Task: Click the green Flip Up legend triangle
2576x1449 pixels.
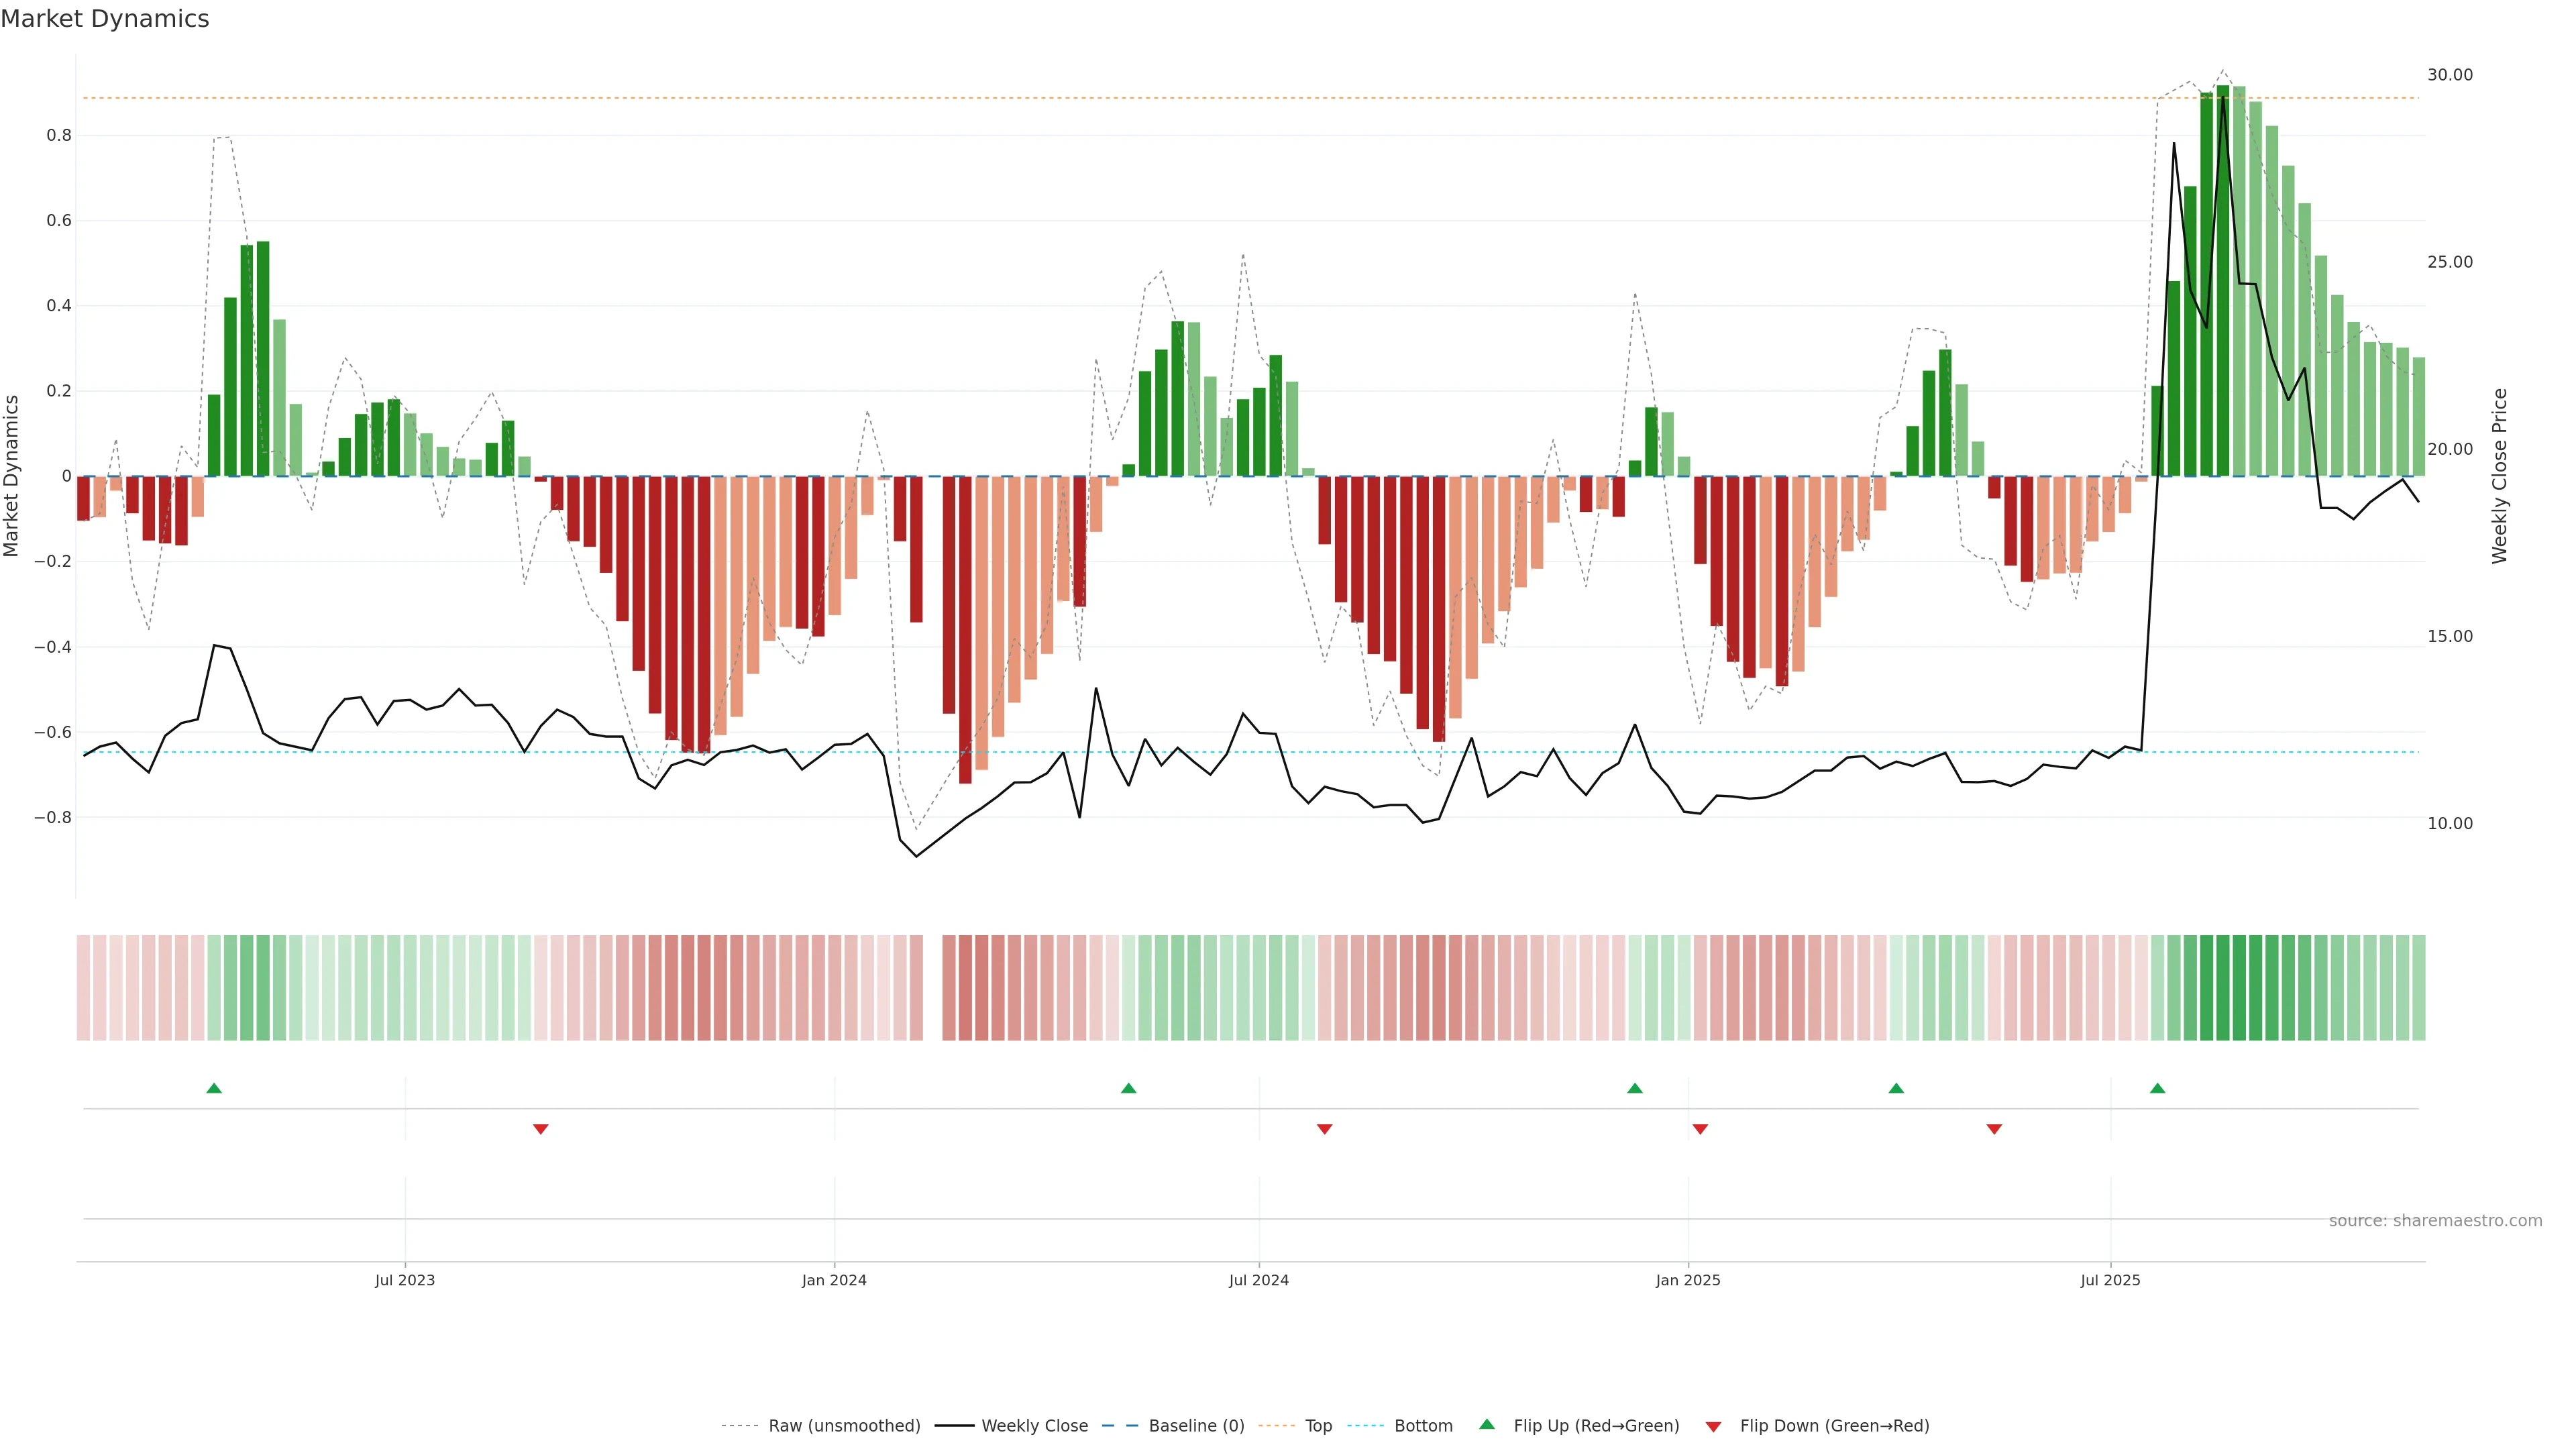Action: pyautogui.click(x=1486, y=1424)
